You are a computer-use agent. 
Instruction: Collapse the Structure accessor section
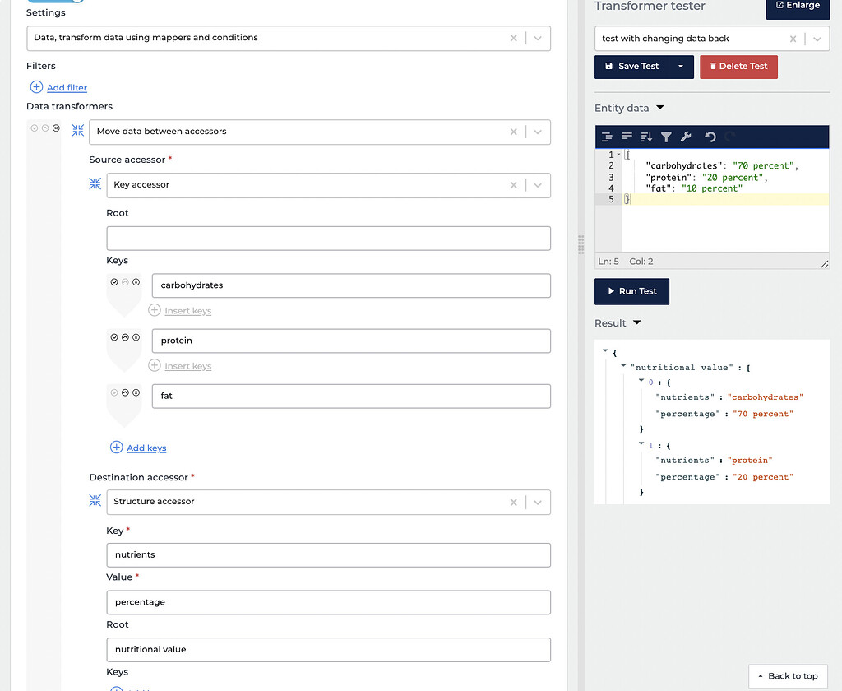click(x=95, y=500)
